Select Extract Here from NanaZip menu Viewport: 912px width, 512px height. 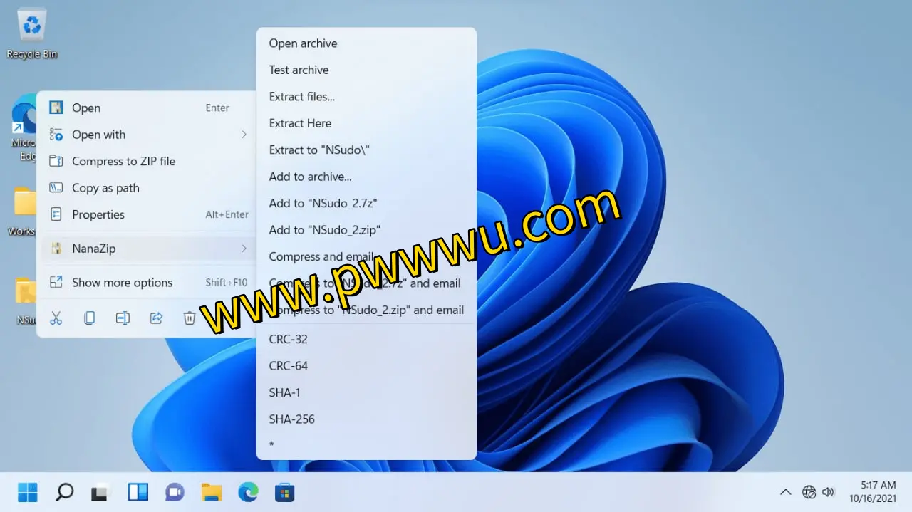(x=300, y=123)
